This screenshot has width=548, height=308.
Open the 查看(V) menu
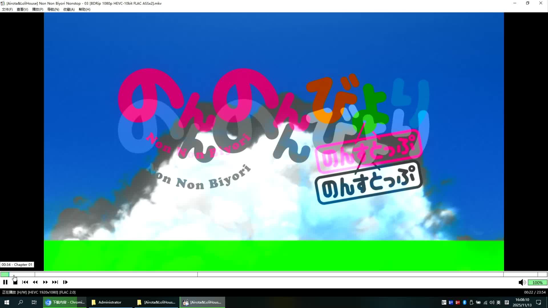click(x=22, y=9)
